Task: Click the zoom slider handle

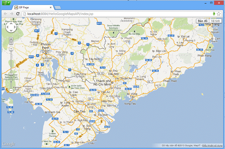Action: coord(11,74)
